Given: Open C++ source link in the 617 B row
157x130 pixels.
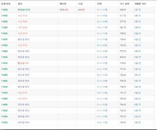Looking at the screenshot, I should (x=99, y=16).
